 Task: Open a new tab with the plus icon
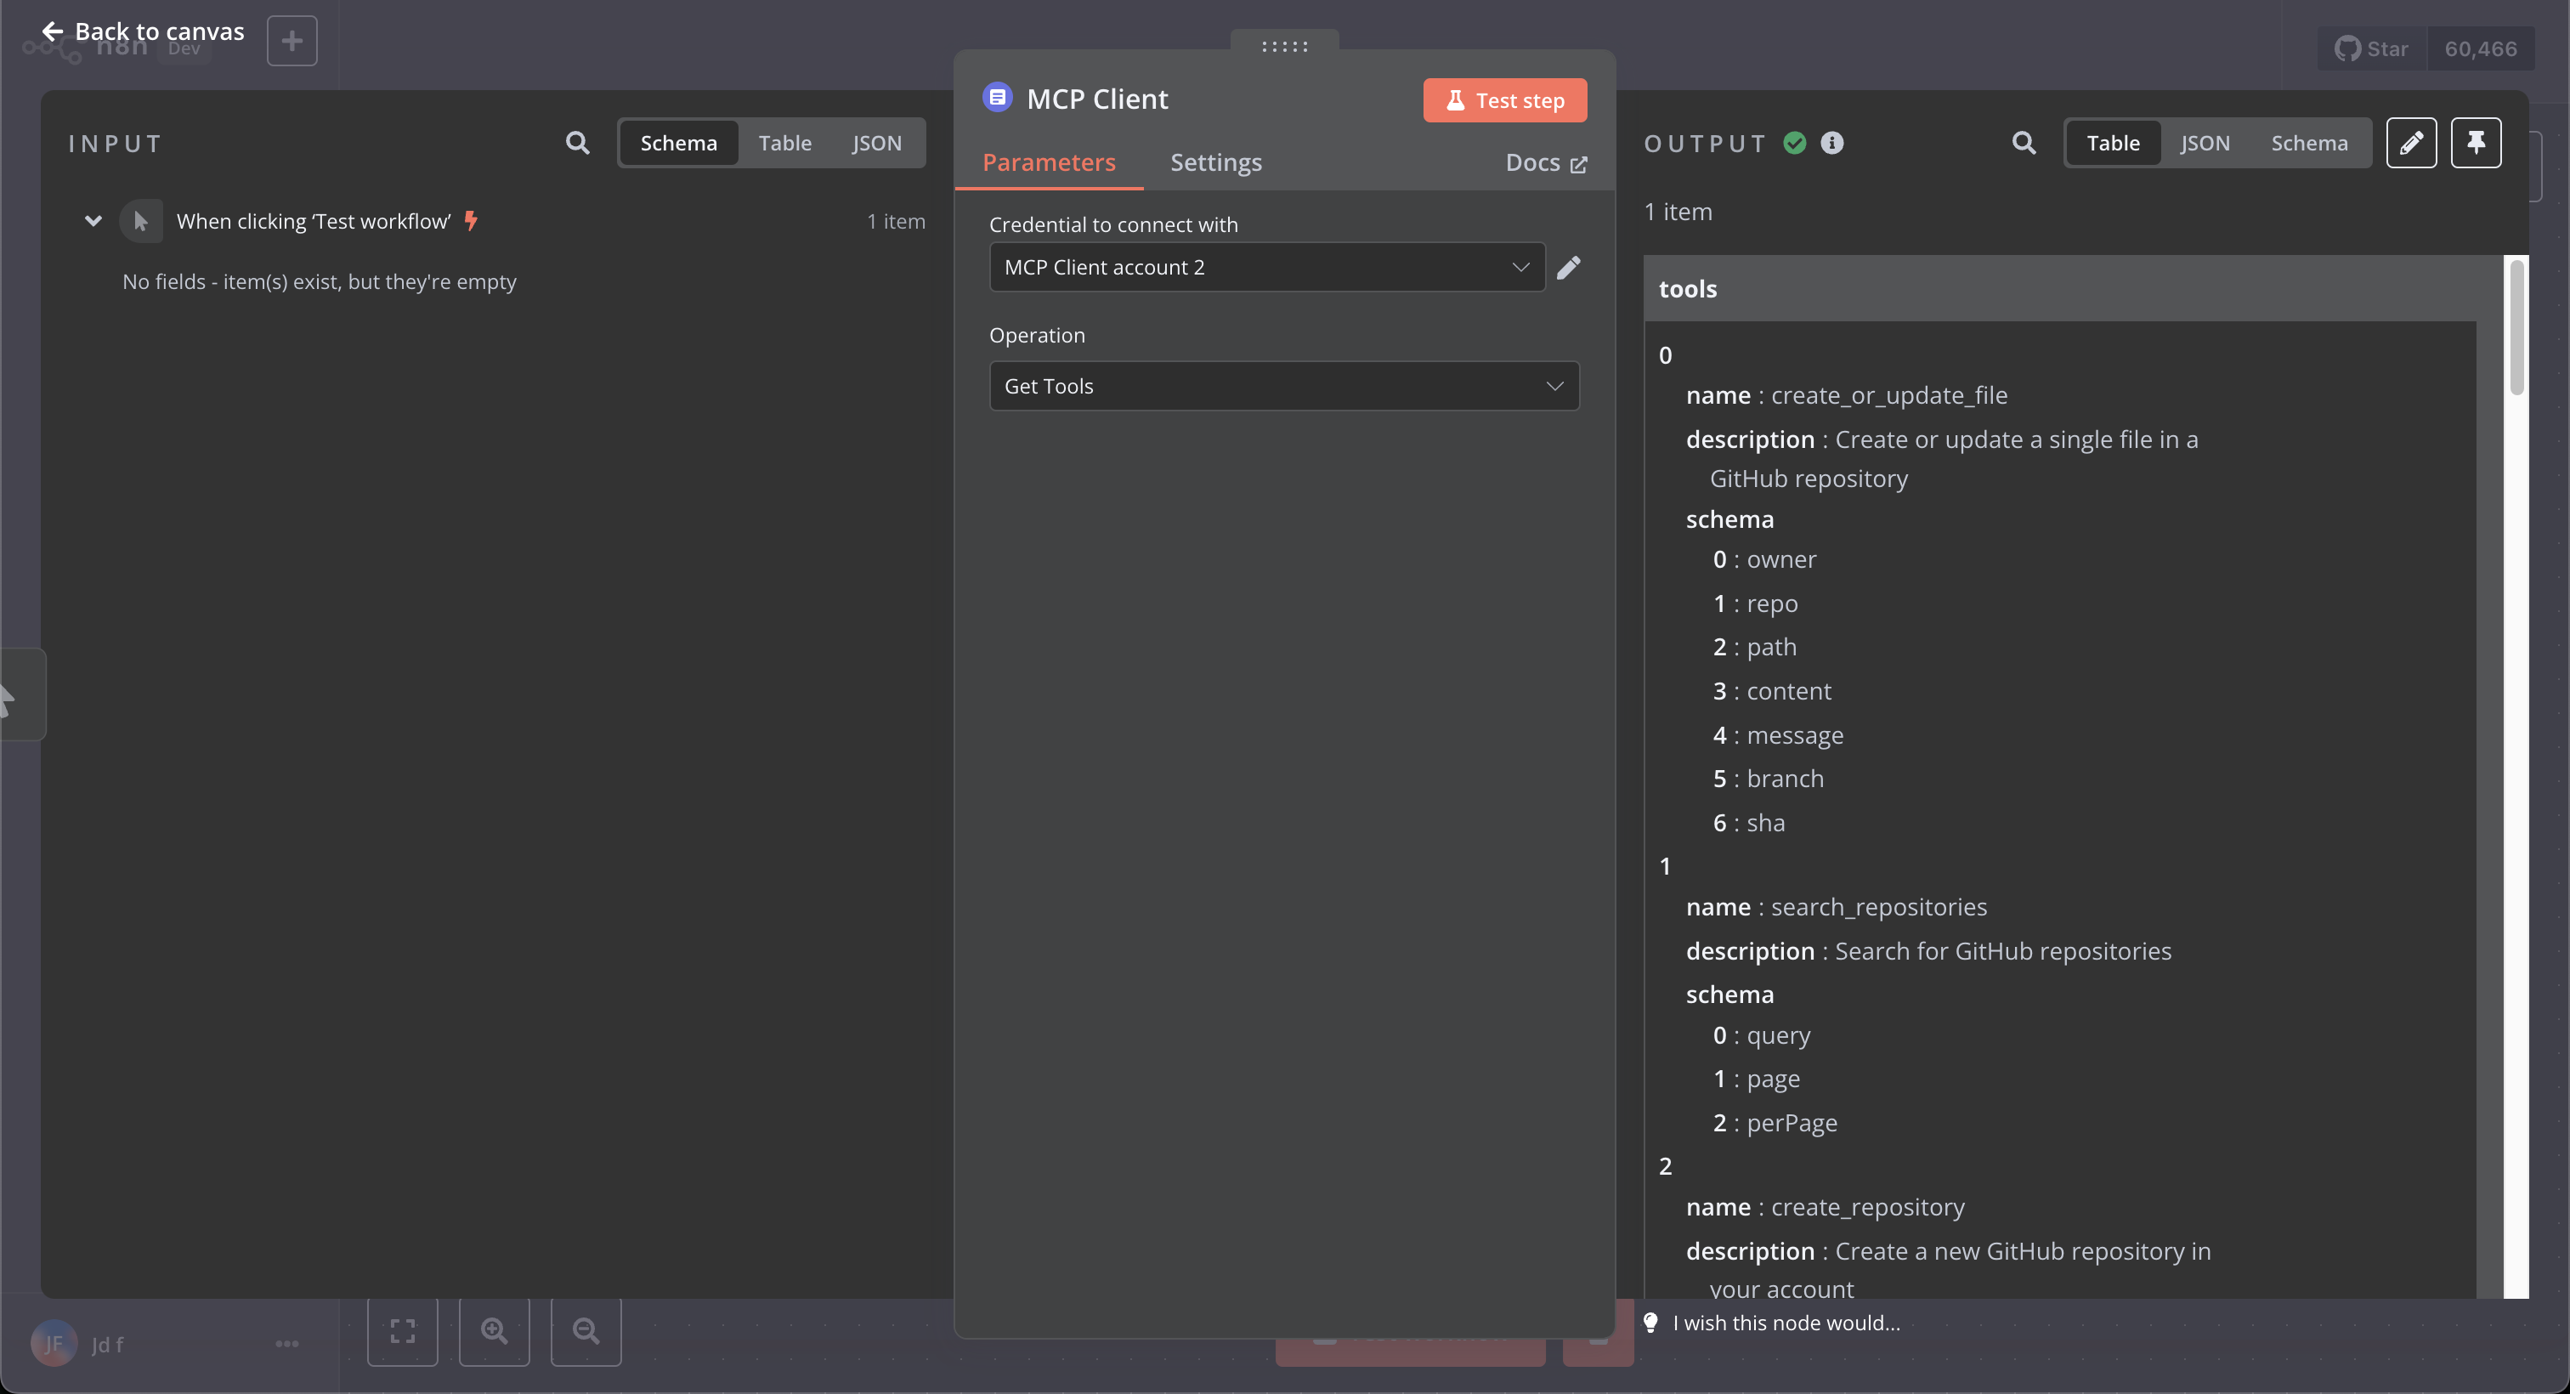point(292,40)
